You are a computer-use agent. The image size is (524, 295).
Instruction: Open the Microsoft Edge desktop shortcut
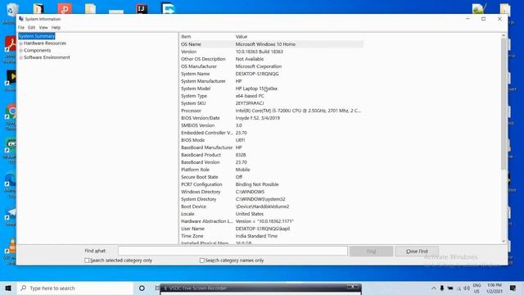pos(11,180)
